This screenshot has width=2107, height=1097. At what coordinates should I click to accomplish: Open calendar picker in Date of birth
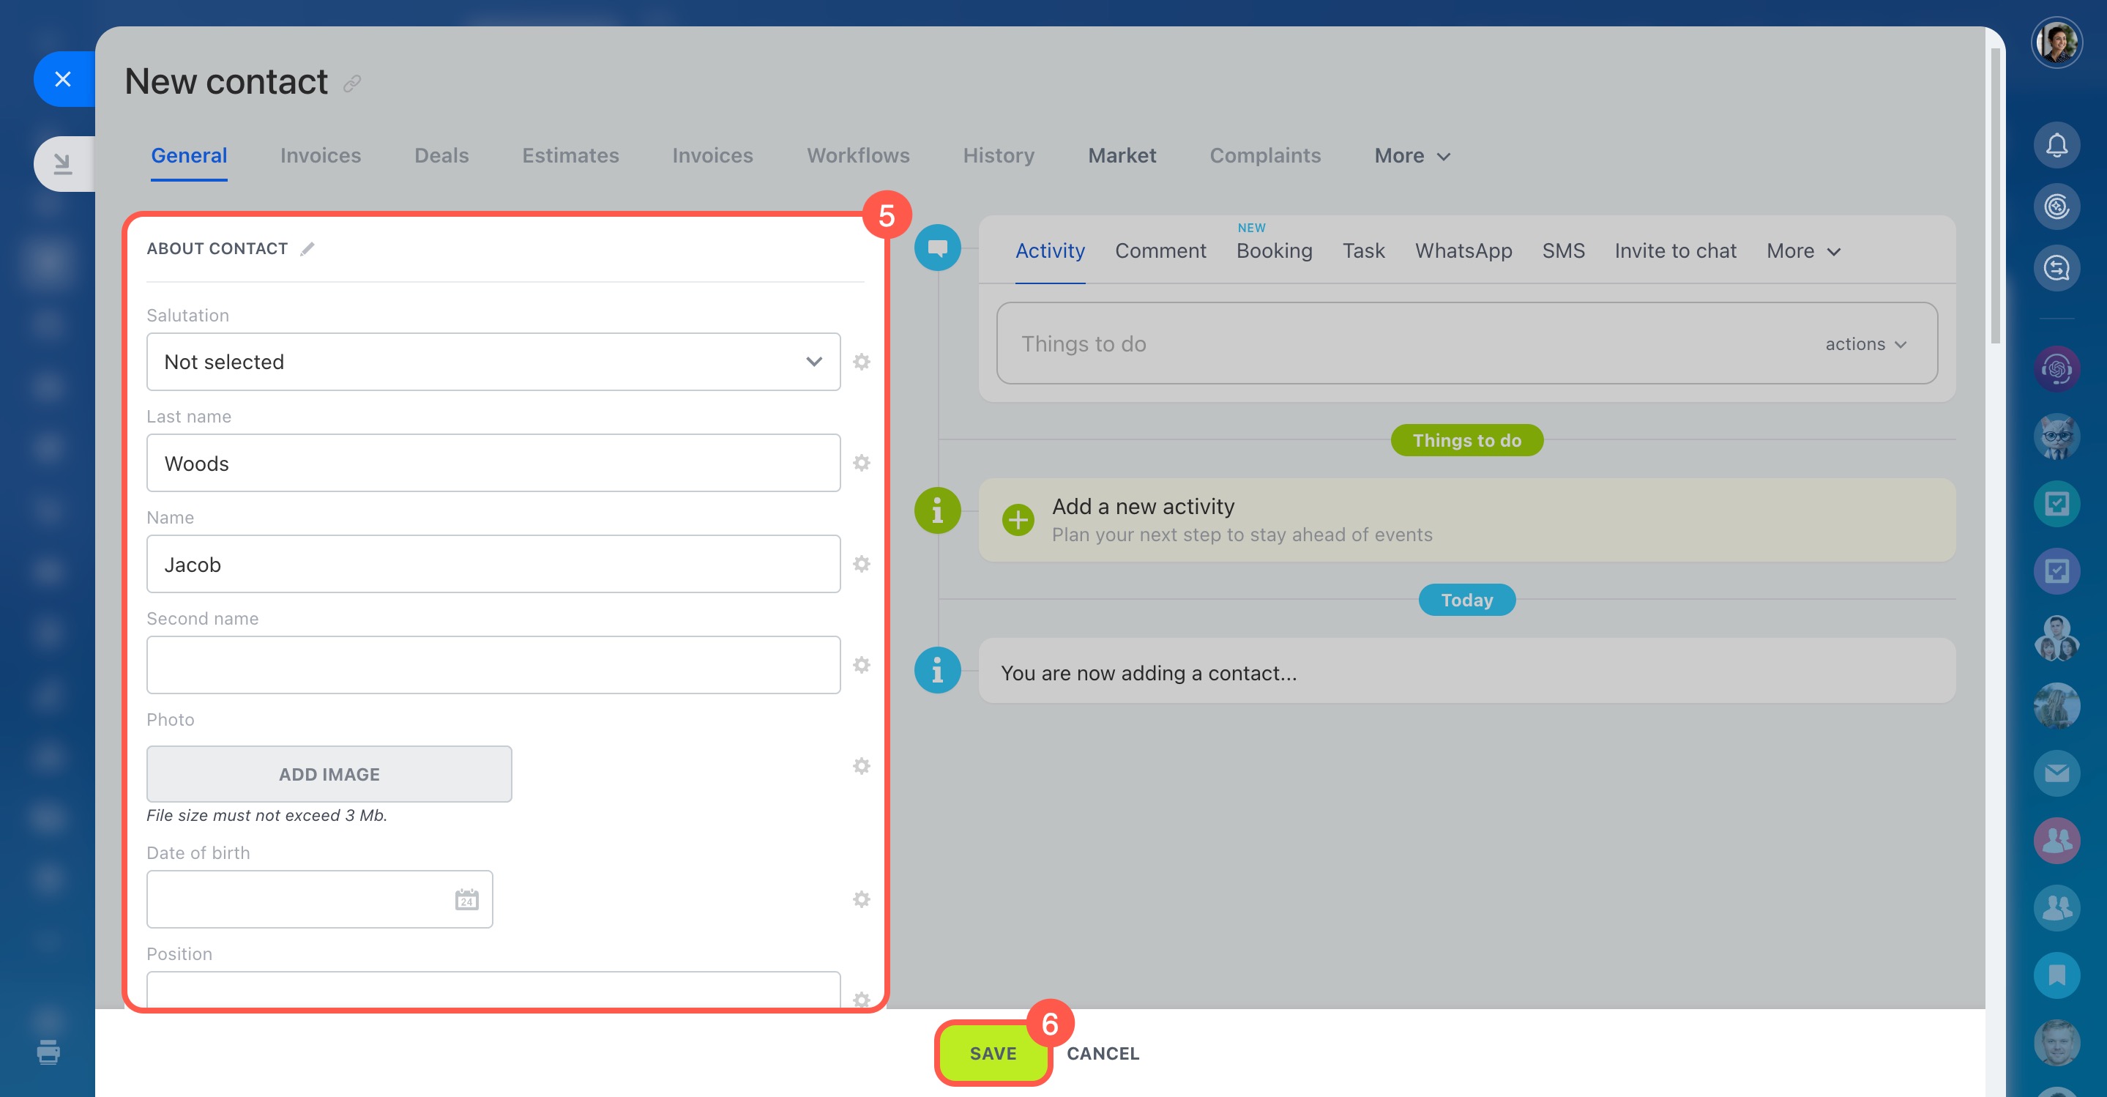click(466, 899)
